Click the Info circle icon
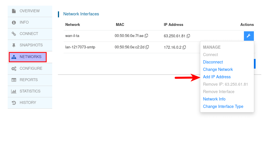 coord(14,22)
